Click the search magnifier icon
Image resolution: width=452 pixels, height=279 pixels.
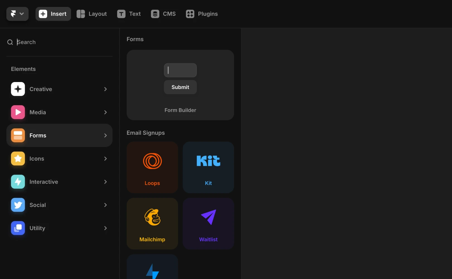(x=10, y=42)
